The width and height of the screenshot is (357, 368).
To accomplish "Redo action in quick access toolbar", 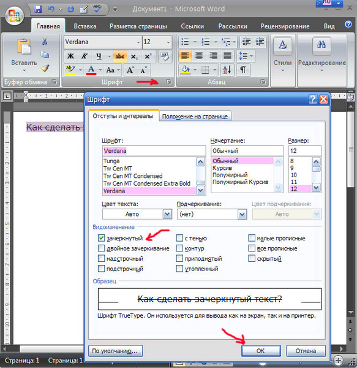I will coord(70,9).
